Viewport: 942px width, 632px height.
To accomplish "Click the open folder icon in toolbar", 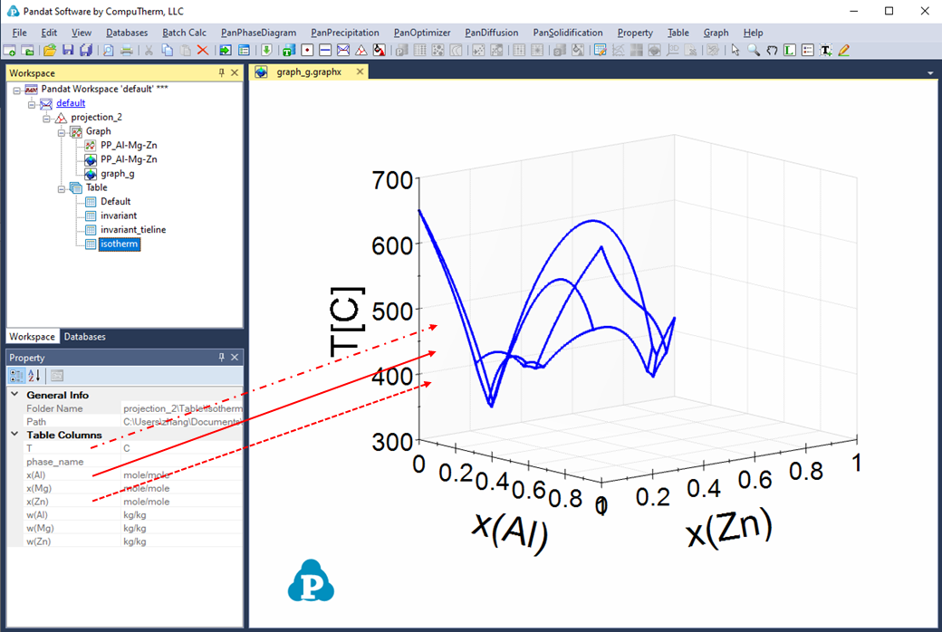I will tap(50, 51).
